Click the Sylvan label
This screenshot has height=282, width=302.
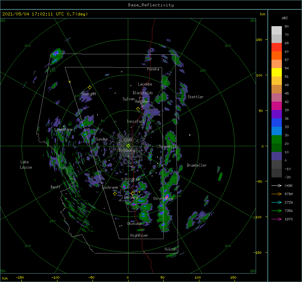point(129,99)
